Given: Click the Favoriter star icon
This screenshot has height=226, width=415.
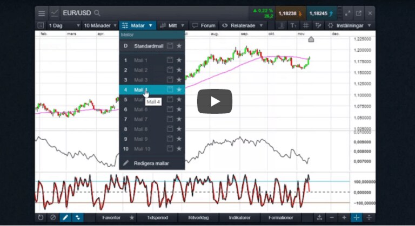Looking at the screenshot, I should [131, 217].
